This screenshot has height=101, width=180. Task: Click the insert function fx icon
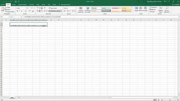21,17
